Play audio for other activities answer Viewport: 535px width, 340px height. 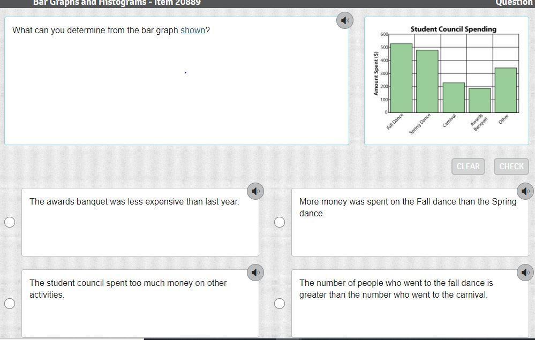pos(255,273)
